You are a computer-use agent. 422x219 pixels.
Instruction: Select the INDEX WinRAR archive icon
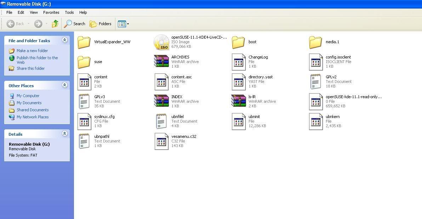(x=161, y=101)
